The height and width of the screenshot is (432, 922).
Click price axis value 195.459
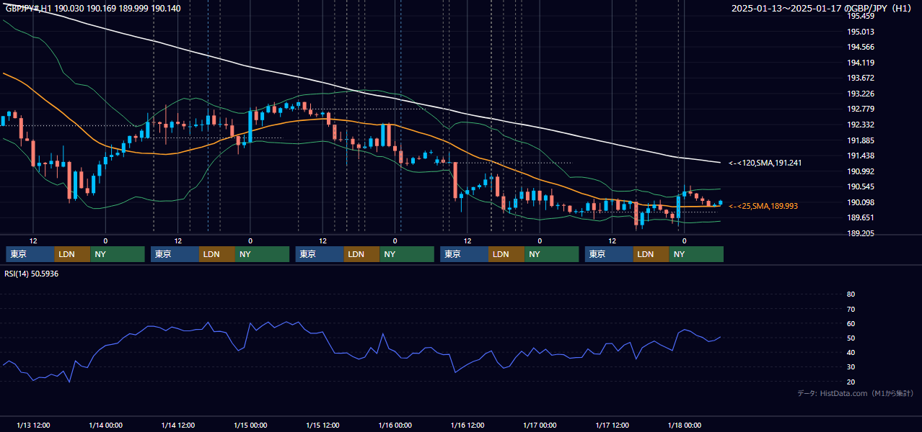(x=861, y=16)
